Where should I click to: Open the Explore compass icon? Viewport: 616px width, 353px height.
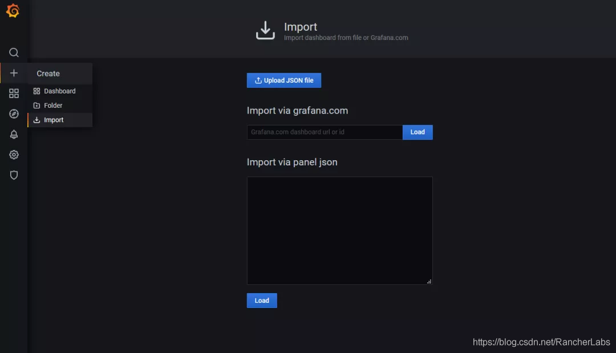coord(14,114)
